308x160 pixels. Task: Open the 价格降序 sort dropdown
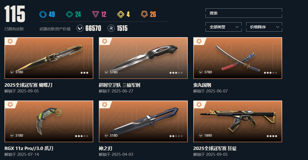tap(264, 27)
